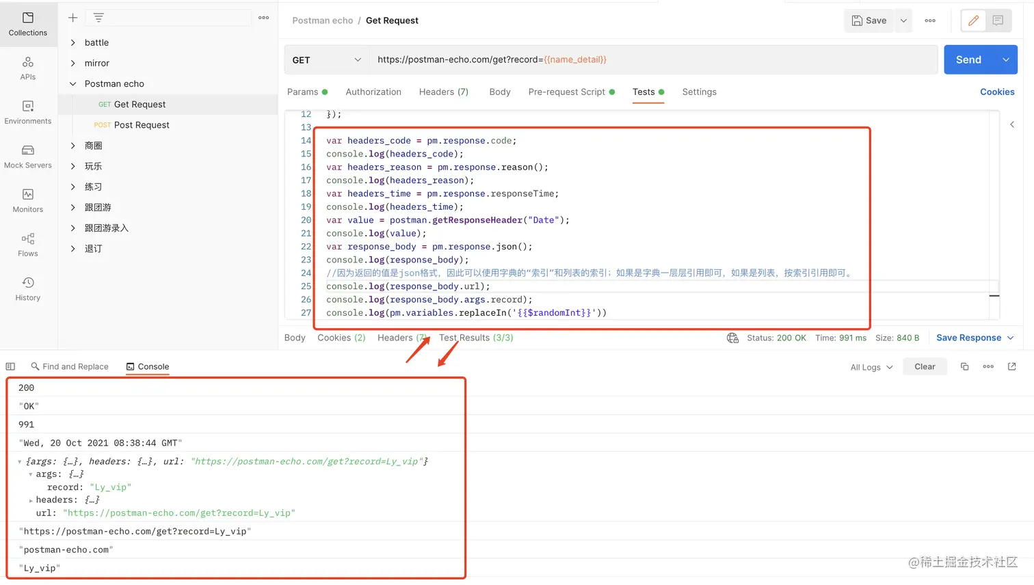
Task: Expand the 退订 collection
Action: coord(72,248)
